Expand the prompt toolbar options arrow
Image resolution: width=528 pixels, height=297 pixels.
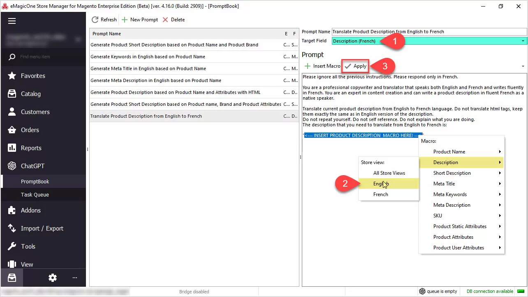[x=523, y=66]
